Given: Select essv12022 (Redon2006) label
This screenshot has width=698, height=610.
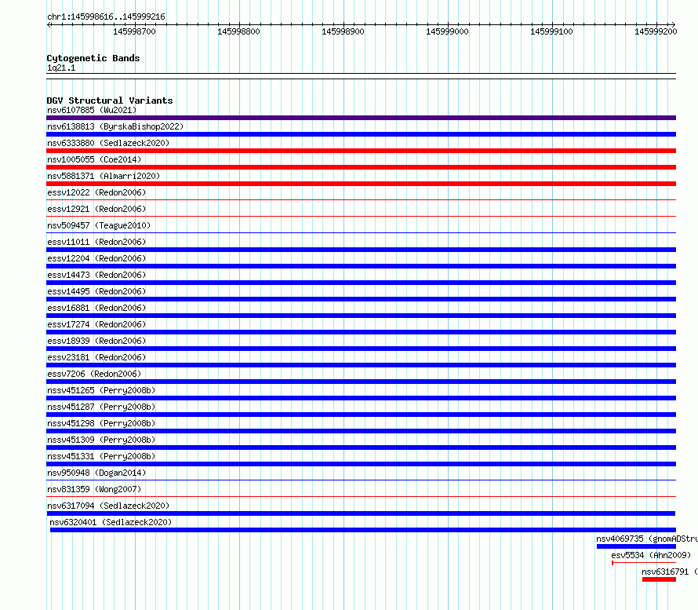Looking at the screenshot, I should click(96, 192).
